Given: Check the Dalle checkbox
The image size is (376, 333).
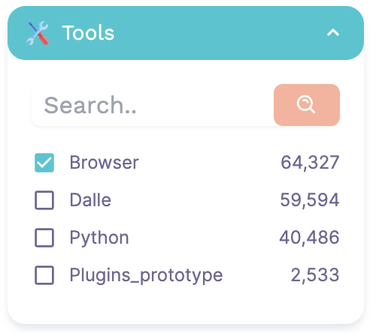Looking at the screenshot, I should (x=44, y=200).
